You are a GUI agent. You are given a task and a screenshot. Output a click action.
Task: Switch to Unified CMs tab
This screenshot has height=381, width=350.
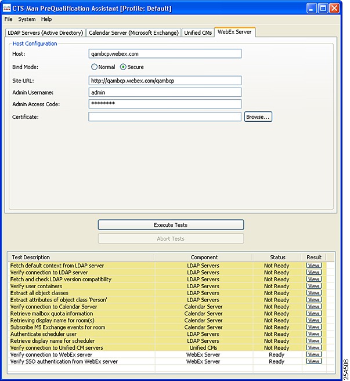198,33
